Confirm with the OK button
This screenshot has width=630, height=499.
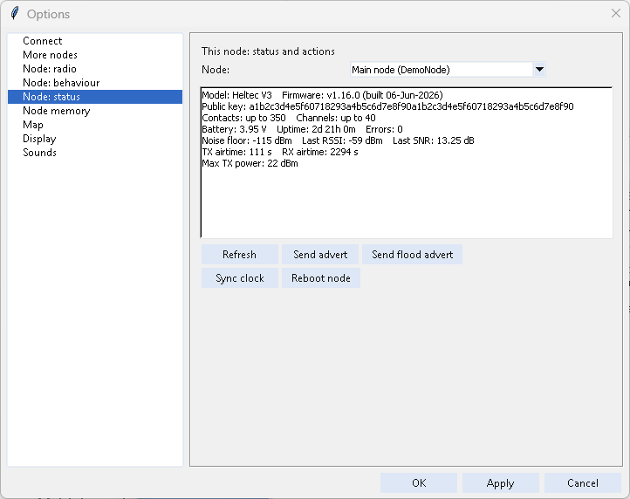pos(419,483)
